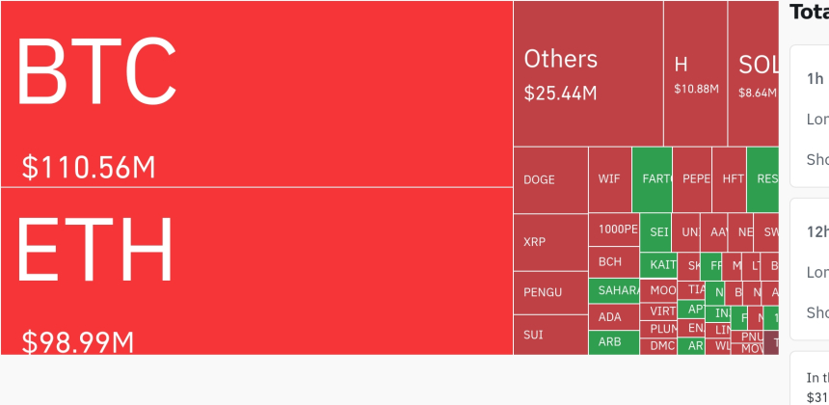Viewport: 829px width, 405px height.
Task: Select the PEPE tile
Action: (692, 179)
